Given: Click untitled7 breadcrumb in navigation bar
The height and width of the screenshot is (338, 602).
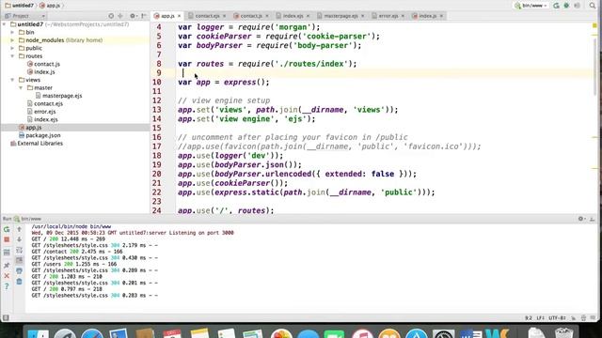Looking at the screenshot, I should click(x=19, y=6).
